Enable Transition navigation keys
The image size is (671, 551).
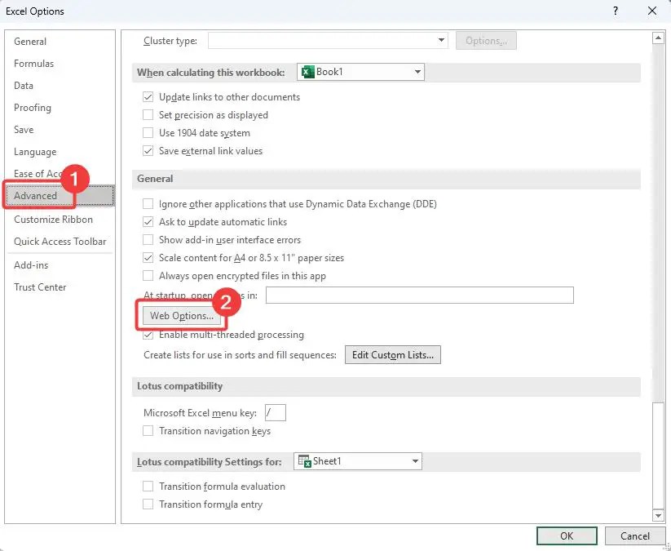[148, 431]
